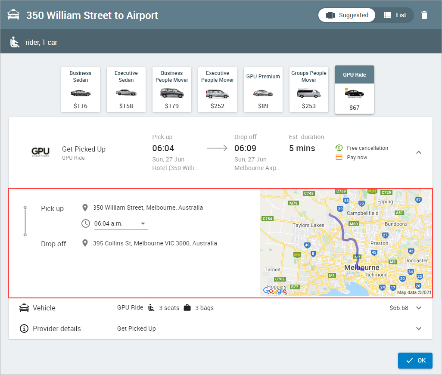
Task: Click the pick up location pin icon
Action: pos(85,208)
